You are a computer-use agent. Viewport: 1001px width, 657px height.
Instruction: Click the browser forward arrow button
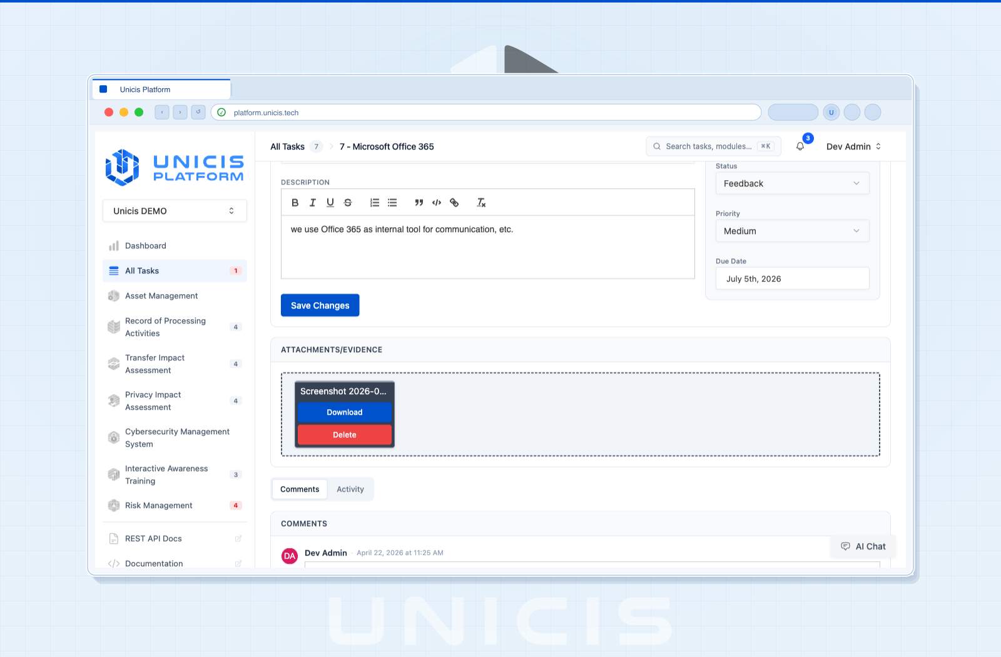[x=180, y=113]
